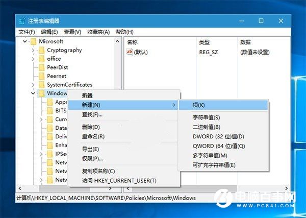
Task: Click 删除(D) in the context menu
Action: 91,127
